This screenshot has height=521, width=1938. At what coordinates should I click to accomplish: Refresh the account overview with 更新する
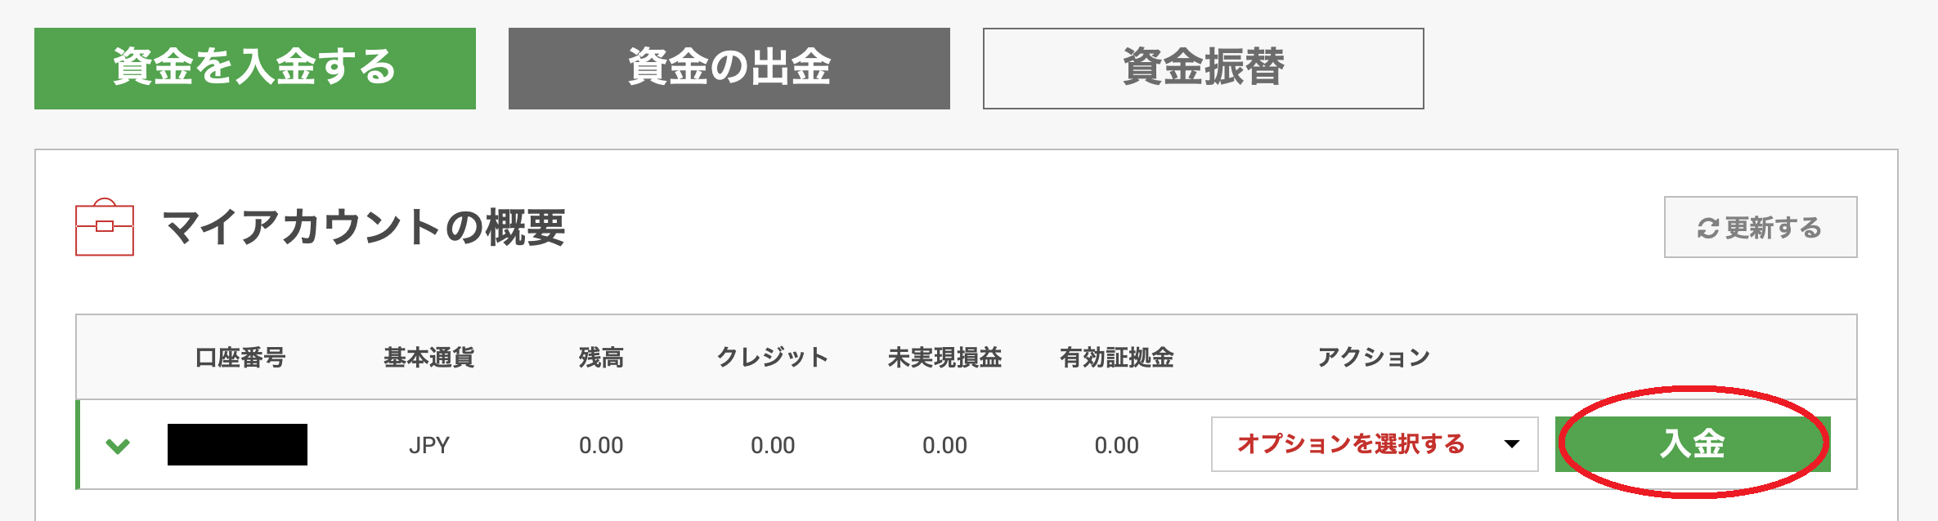click(x=1760, y=228)
